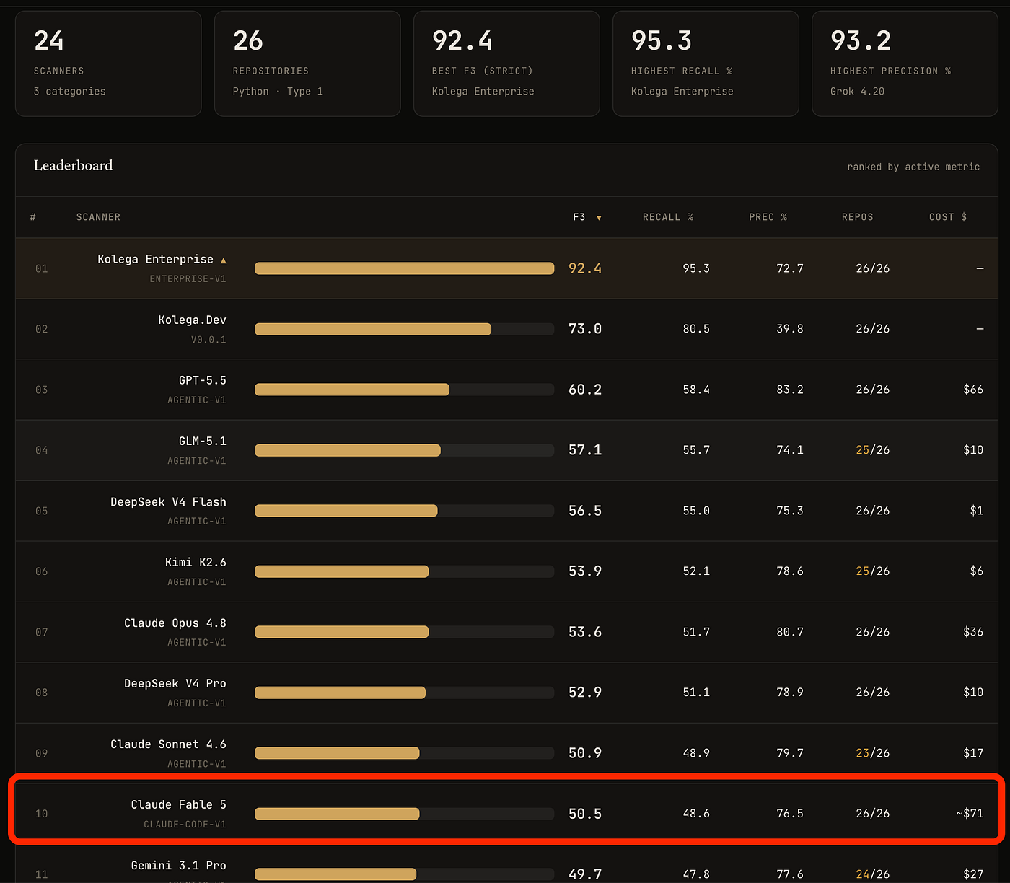Select the Claude Opus 4.8 name
Screen dimensions: 1010x883
tap(175, 623)
